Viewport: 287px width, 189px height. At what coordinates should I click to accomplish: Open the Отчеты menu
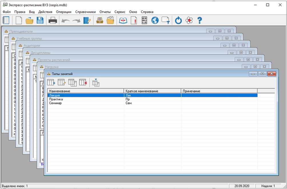(x=105, y=12)
